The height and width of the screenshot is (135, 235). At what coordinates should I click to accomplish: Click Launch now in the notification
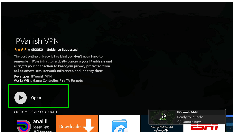(x=191, y=122)
